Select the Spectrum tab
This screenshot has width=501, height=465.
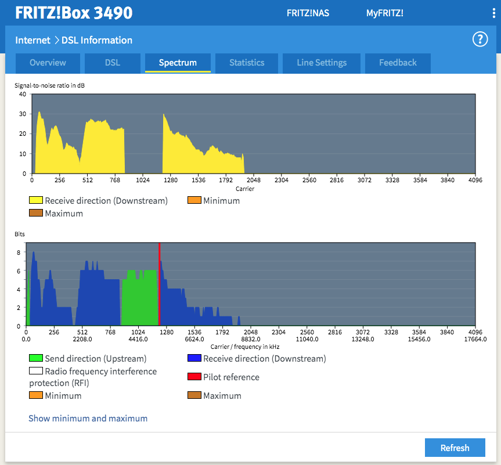pyautogui.click(x=178, y=63)
